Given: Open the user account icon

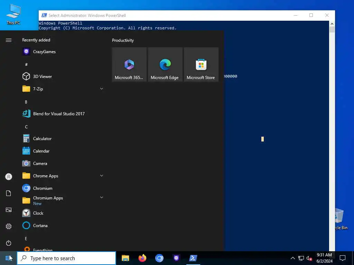Looking at the screenshot, I should [9, 177].
